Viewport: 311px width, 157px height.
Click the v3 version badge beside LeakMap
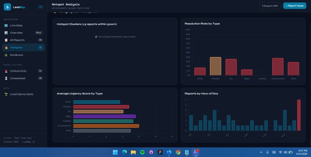click(x=41, y=7)
